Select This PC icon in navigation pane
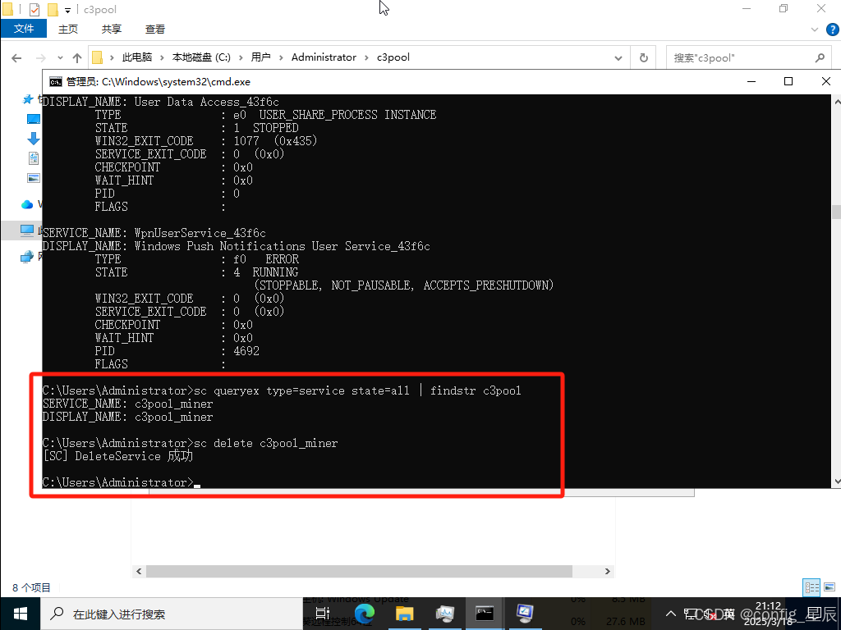This screenshot has width=841, height=630. pyautogui.click(x=27, y=231)
